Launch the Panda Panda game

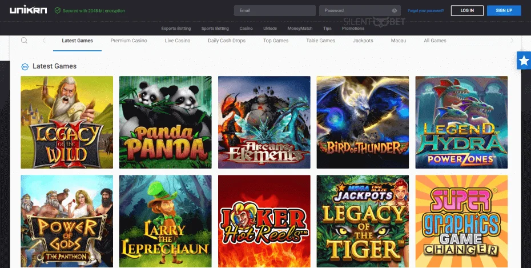165,122
